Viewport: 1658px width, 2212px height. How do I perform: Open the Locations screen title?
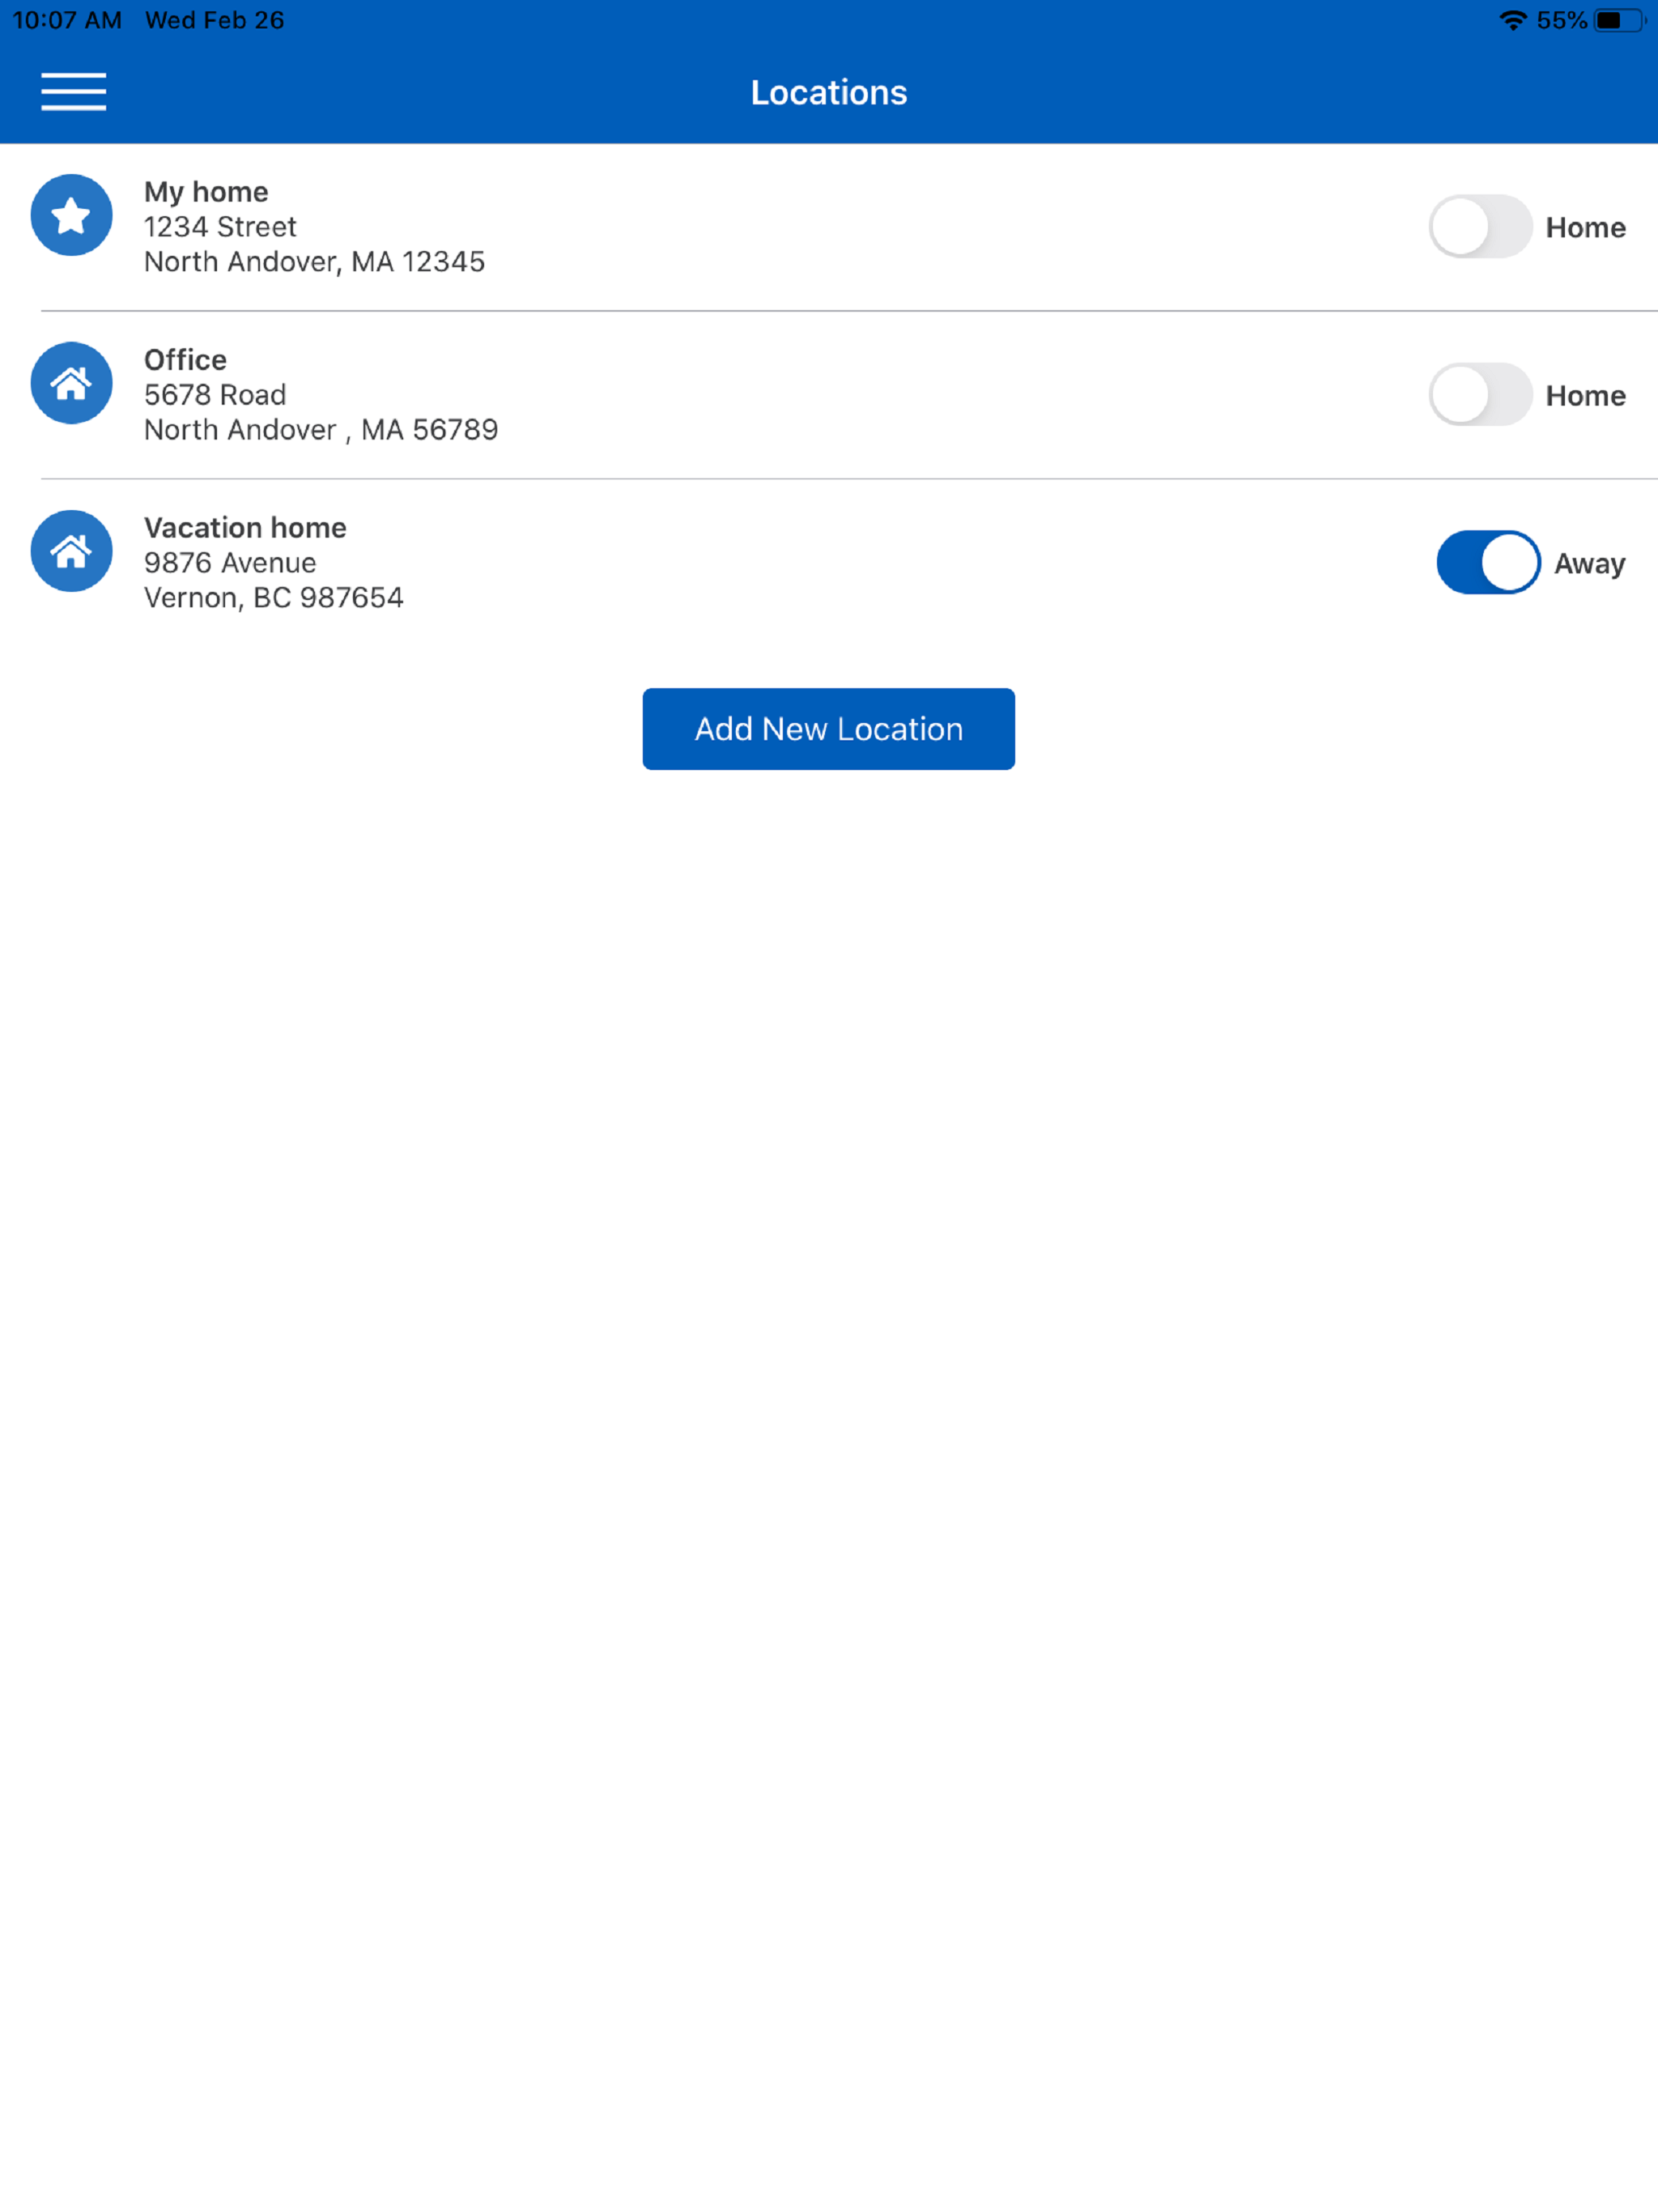(828, 91)
